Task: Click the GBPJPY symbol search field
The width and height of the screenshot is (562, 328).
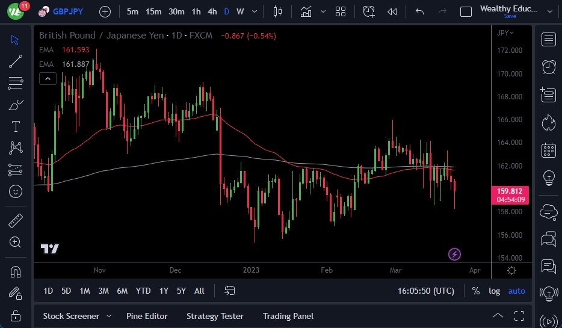Action: click(67, 11)
